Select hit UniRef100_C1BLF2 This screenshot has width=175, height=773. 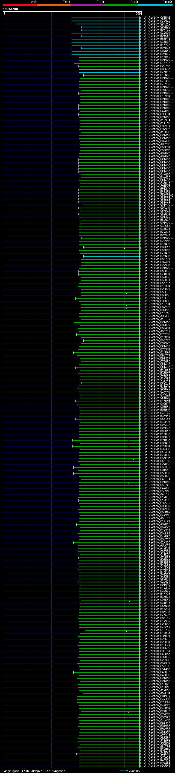[x=157, y=298]
